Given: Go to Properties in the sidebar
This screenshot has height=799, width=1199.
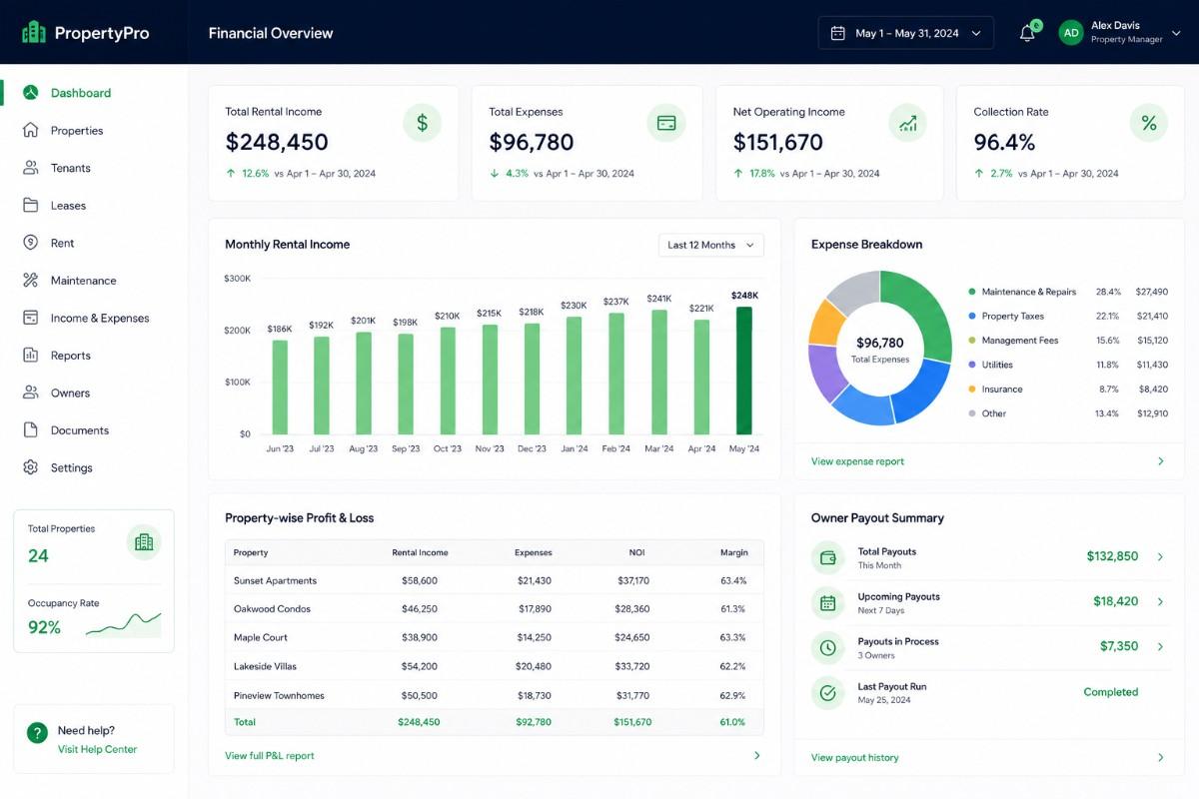Looking at the screenshot, I should (77, 131).
